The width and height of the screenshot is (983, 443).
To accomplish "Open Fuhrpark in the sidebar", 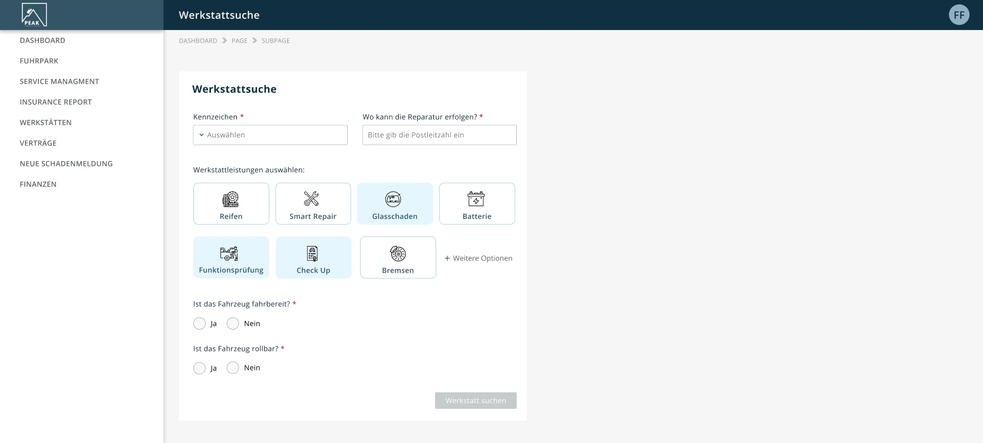I will point(39,61).
